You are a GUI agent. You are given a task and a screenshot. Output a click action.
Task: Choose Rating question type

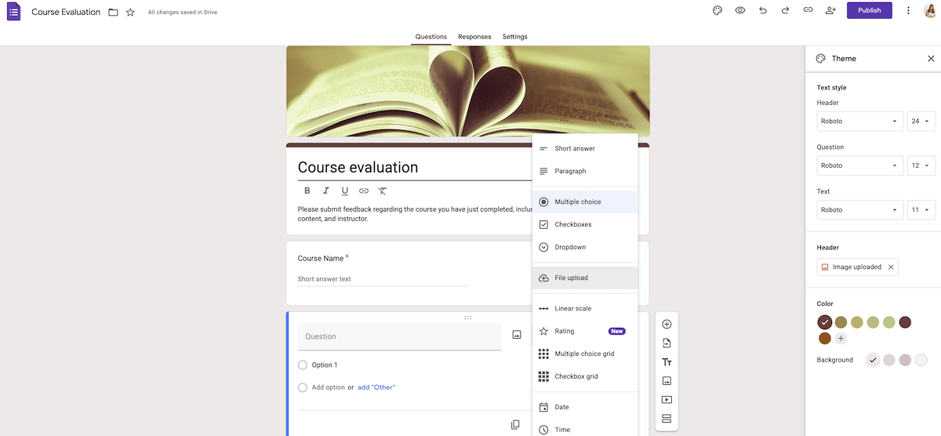click(x=585, y=331)
